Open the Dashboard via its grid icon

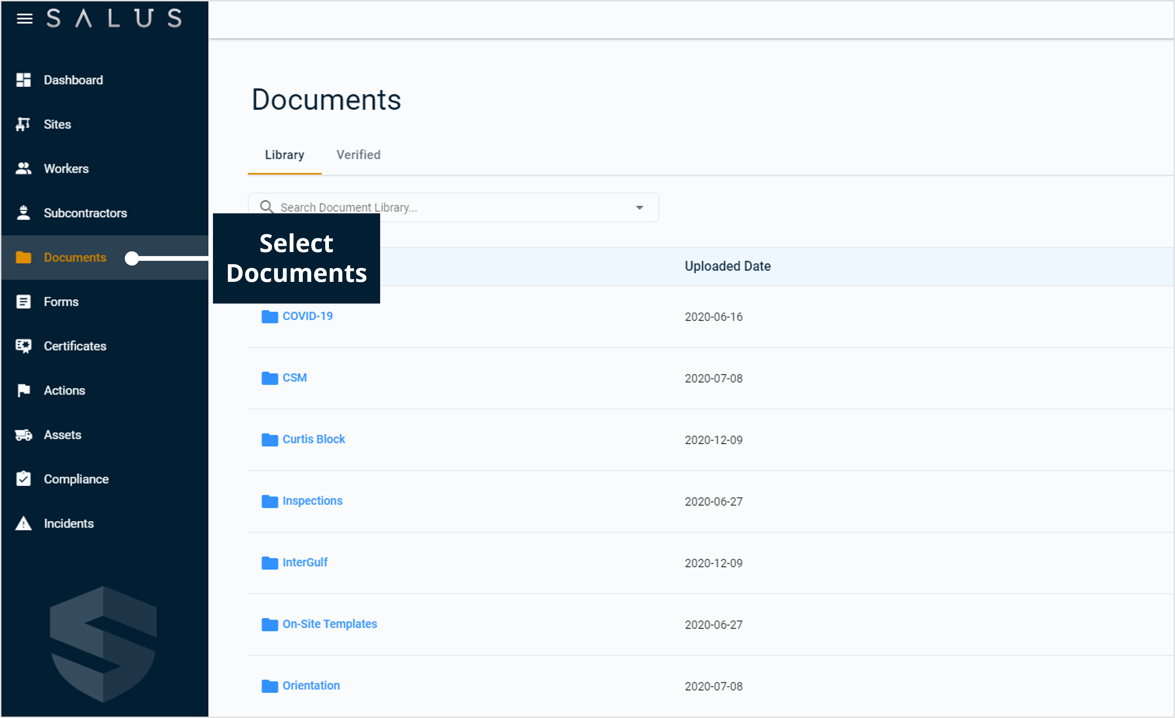point(23,80)
